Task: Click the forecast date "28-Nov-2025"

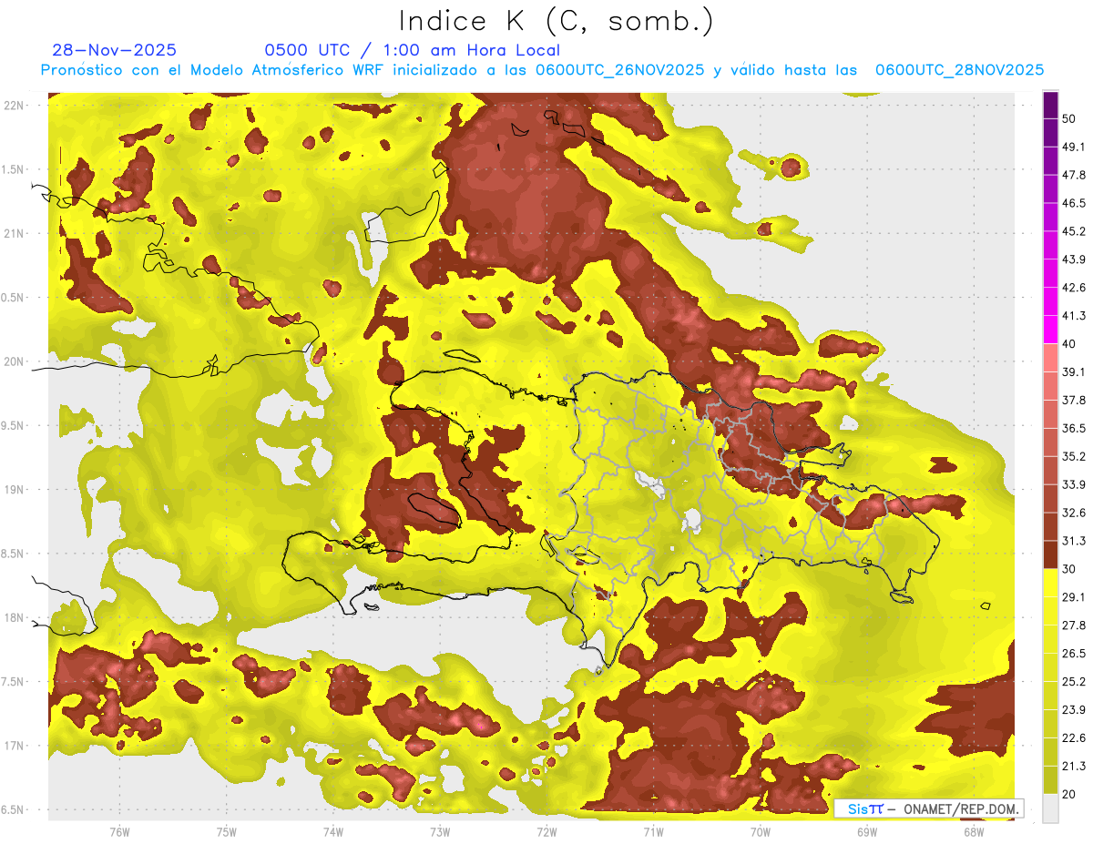Action: pos(115,50)
